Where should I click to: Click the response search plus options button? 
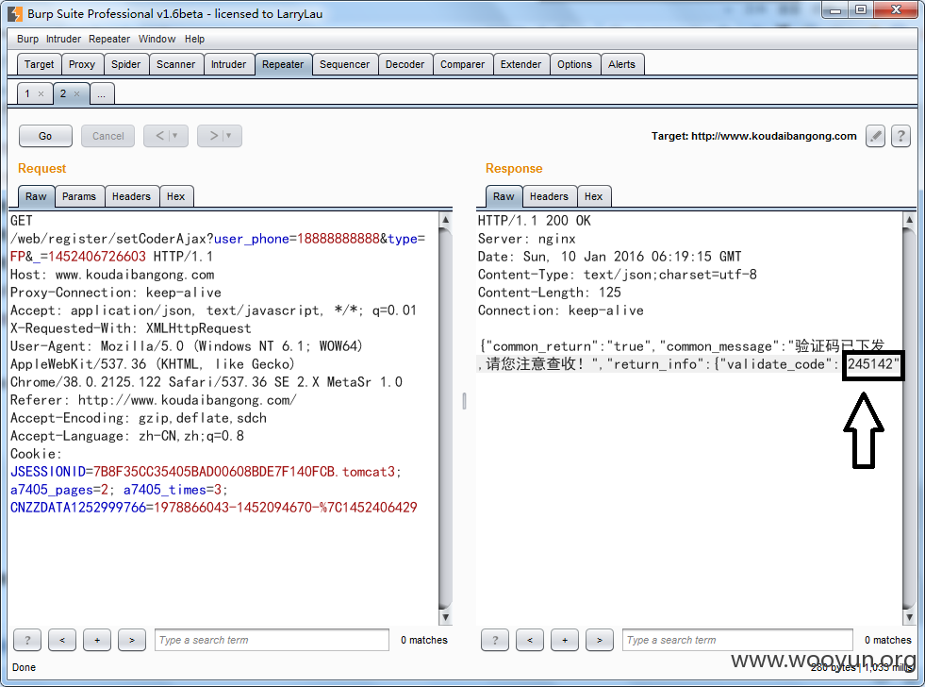pyautogui.click(x=565, y=640)
